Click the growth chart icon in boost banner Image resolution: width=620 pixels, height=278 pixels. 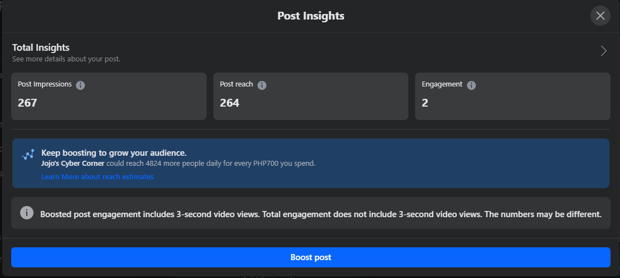28,155
